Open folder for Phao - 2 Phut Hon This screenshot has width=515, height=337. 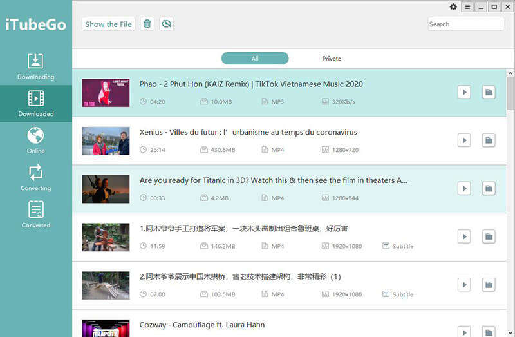click(x=489, y=92)
